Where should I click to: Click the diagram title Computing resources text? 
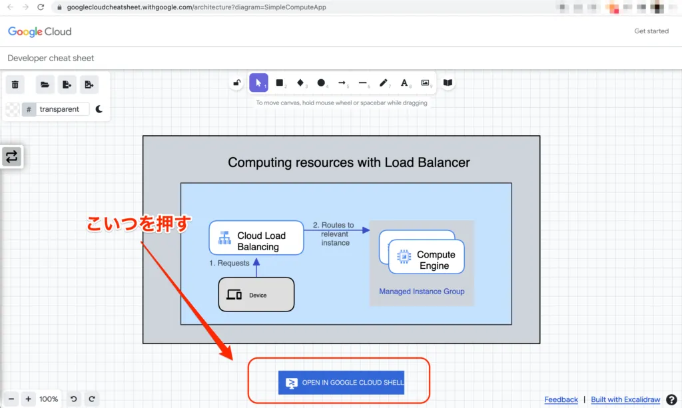(349, 162)
